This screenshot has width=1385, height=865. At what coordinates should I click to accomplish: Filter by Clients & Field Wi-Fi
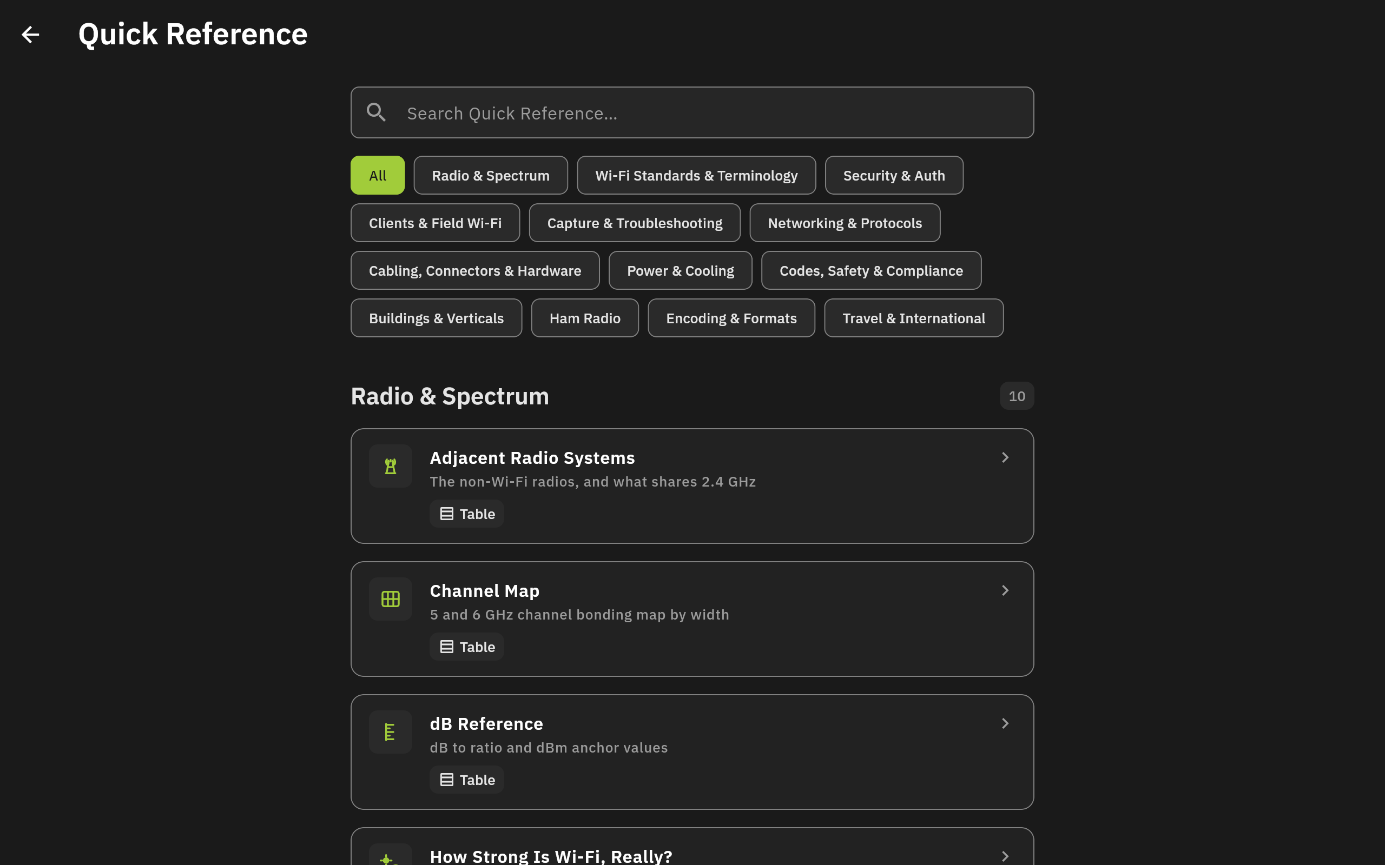click(435, 223)
